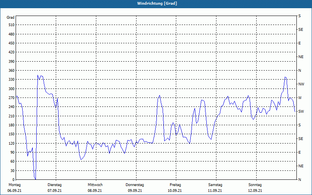
Task: Select the Dienstag 07.09.21 date label
Action: click(x=55, y=188)
